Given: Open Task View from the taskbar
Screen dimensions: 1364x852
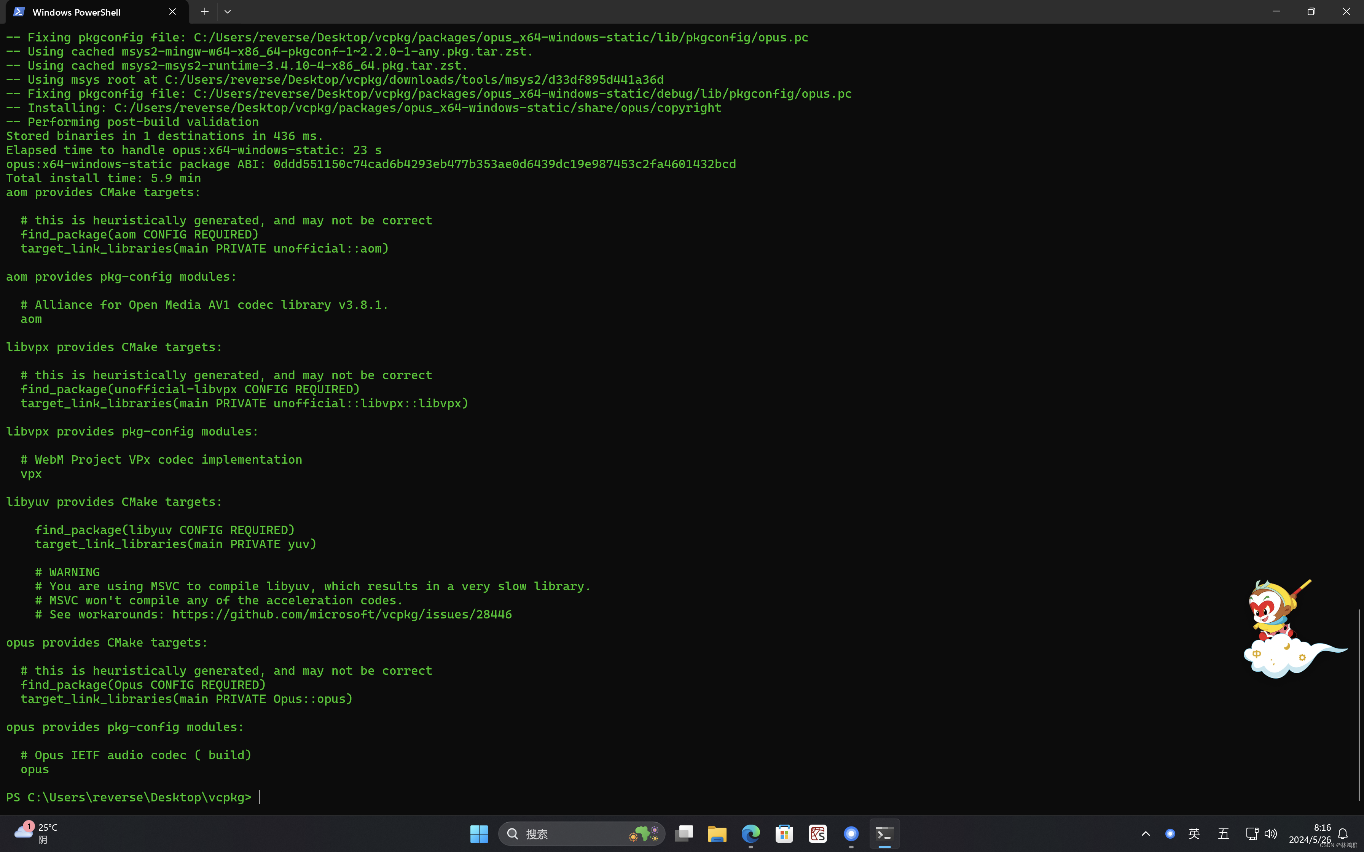Looking at the screenshot, I should click(684, 834).
